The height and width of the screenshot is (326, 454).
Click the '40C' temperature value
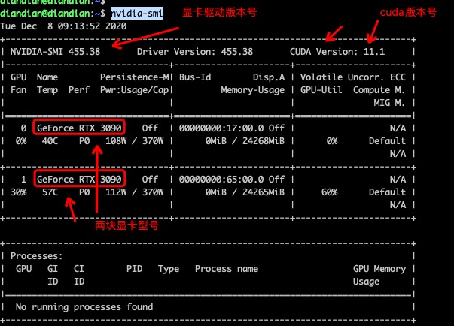click(x=50, y=141)
